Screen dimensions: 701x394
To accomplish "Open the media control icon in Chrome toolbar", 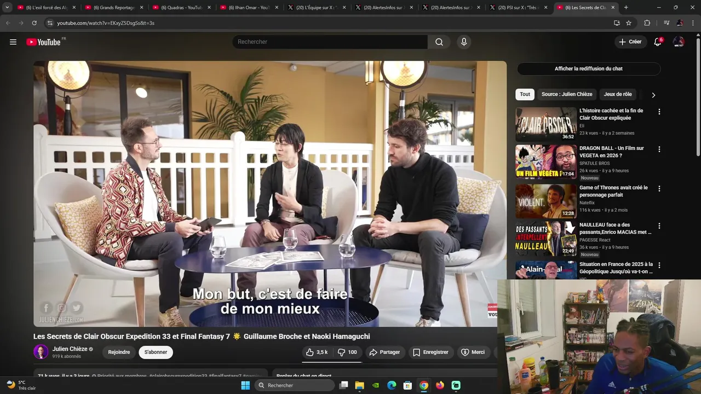I will pyautogui.click(x=666, y=23).
